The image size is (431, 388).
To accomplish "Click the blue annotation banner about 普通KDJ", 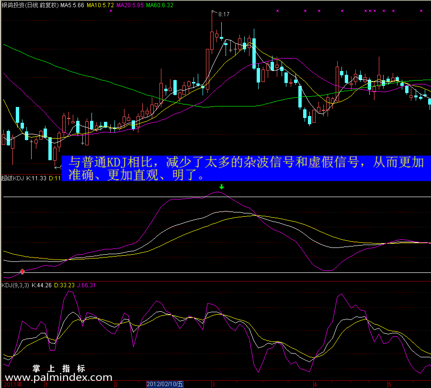I will (x=246, y=168).
